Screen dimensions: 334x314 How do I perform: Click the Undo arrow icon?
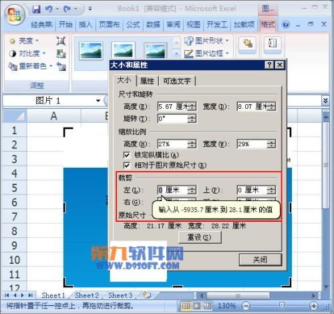pyautogui.click(x=49, y=9)
